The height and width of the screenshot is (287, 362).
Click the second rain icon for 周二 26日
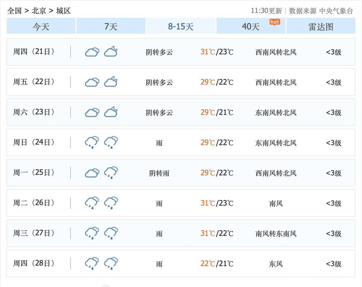tap(111, 203)
